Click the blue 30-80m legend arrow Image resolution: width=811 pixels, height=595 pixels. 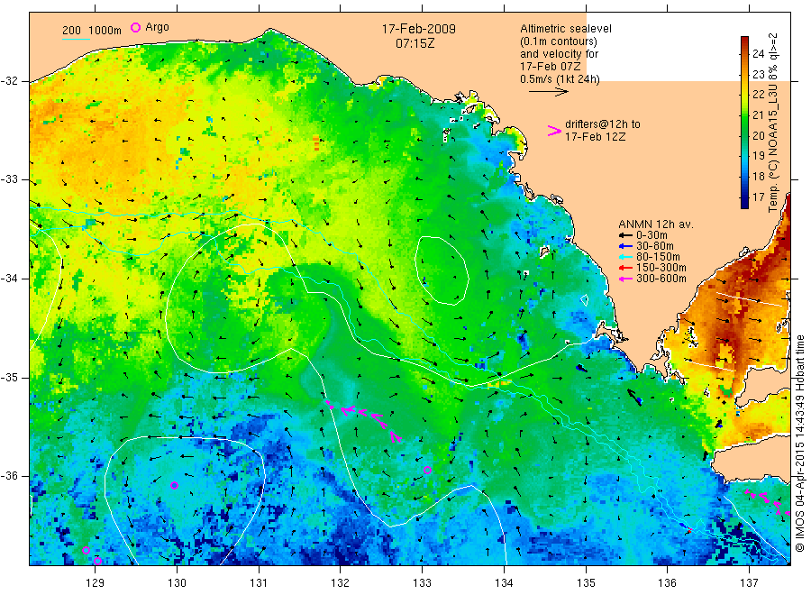(626, 246)
